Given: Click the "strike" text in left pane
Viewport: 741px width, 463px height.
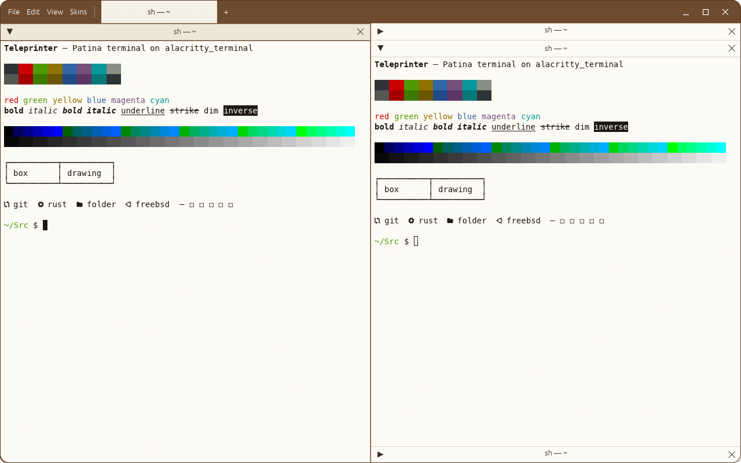Looking at the screenshot, I should [184, 111].
